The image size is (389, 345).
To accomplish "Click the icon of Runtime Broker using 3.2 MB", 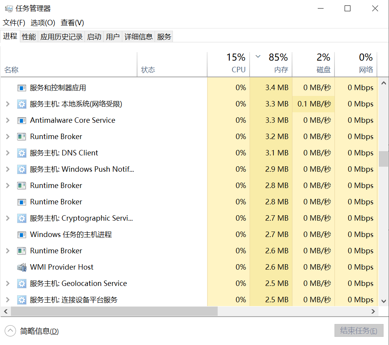I will (21, 137).
